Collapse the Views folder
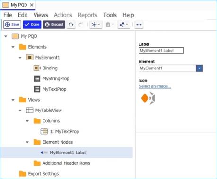 coord(13,100)
